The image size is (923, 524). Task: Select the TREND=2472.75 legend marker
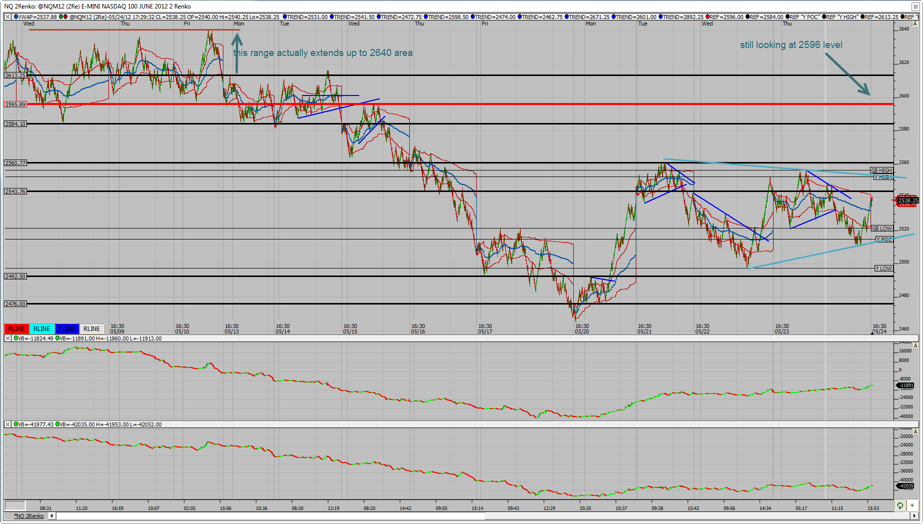[x=379, y=17]
